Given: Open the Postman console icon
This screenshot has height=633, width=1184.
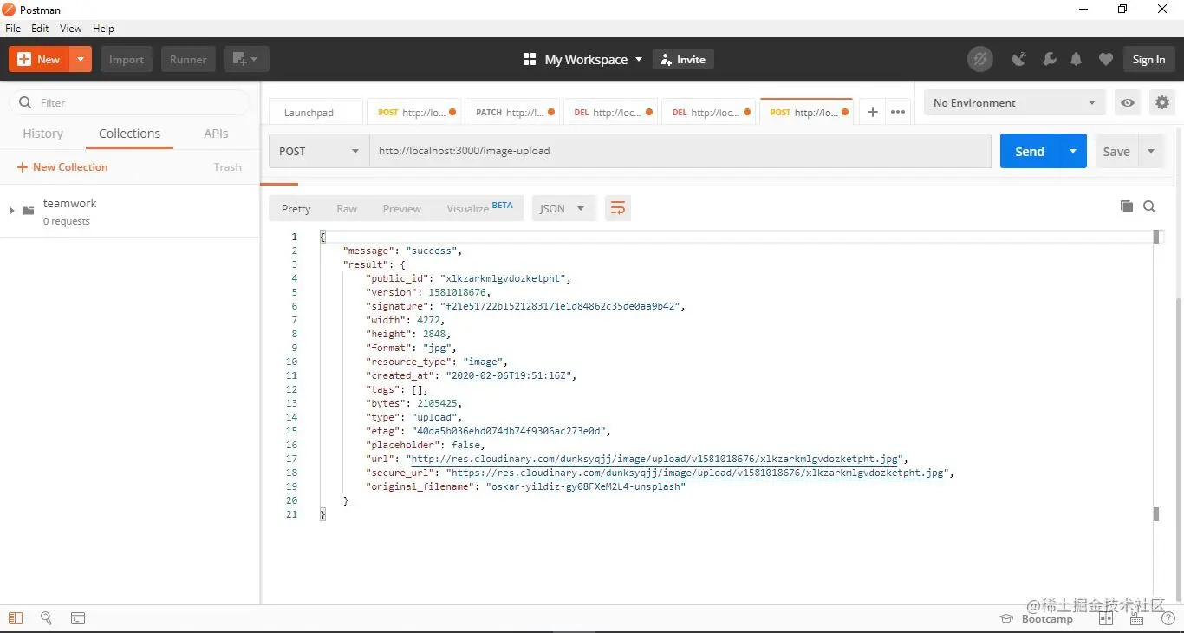Looking at the screenshot, I should coord(78,618).
